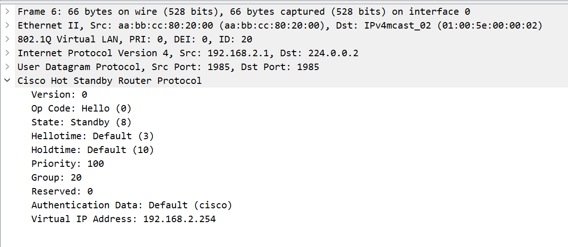This screenshot has height=247, width=568.
Task: Click the Priority: 100 field
Action: point(67,164)
